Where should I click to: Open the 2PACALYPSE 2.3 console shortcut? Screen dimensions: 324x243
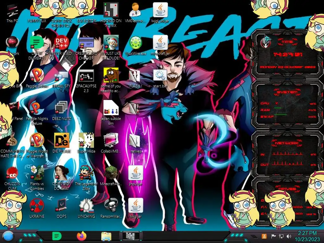pos(86,81)
